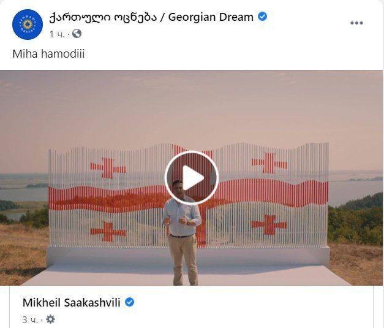Viewport: 384px width, 328px height.
Task: Open the Georgian Dream profile picture
Action: pos(28,25)
